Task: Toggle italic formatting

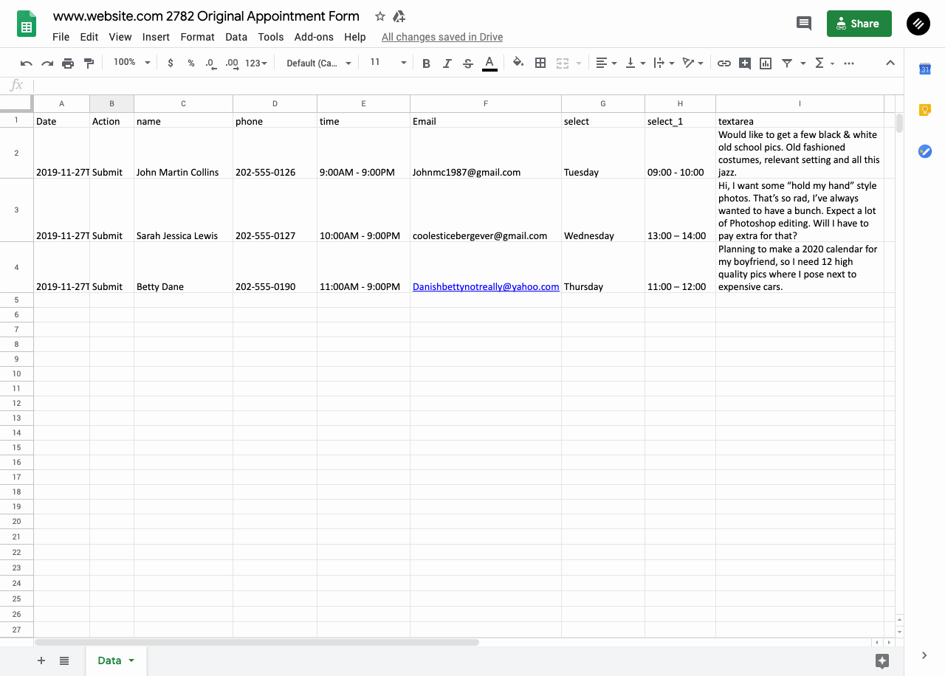Action: [x=447, y=63]
